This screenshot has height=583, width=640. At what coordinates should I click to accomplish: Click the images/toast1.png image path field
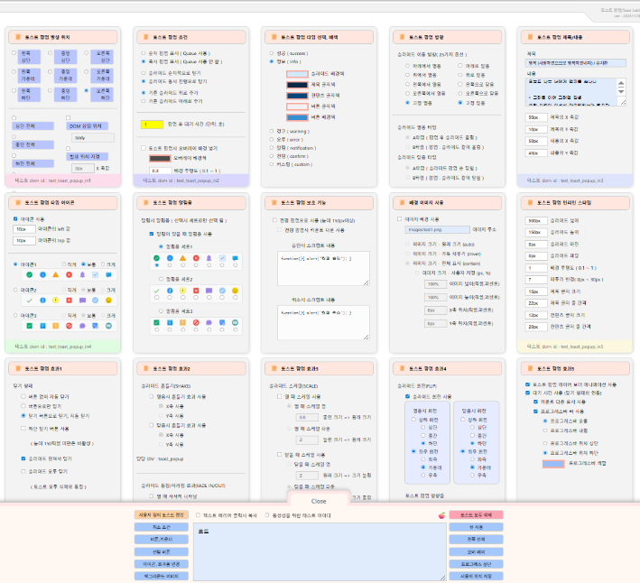pos(432,230)
